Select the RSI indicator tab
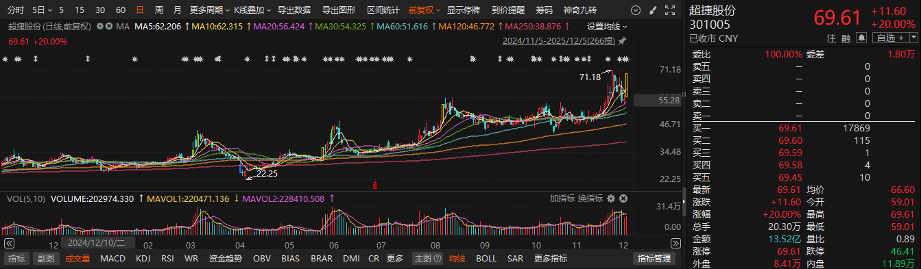This screenshot has width=921, height=269. (167, 259)
